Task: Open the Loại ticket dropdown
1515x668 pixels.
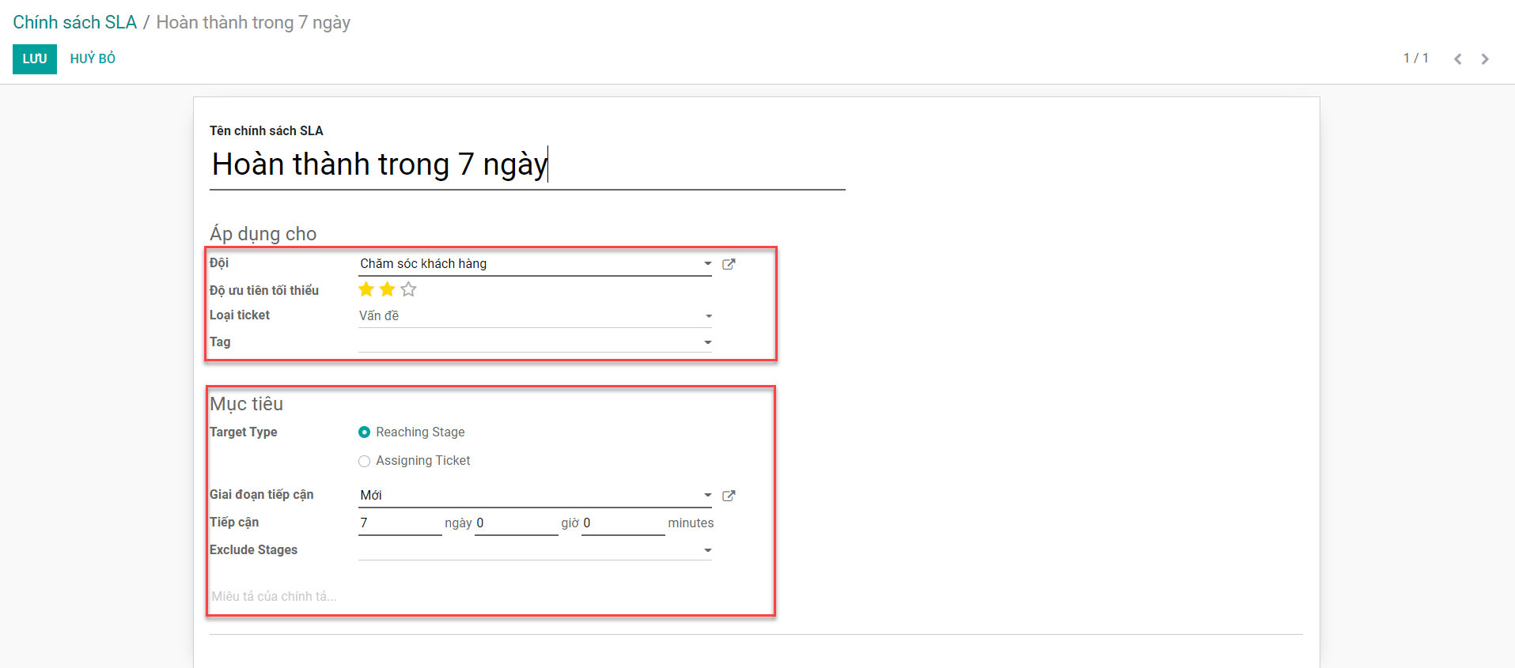Action: (708, 316)
